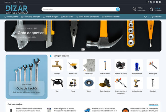166x112 pixels.
Task: Switch to the second banner slide dot
Action: [x=84, y=49]
